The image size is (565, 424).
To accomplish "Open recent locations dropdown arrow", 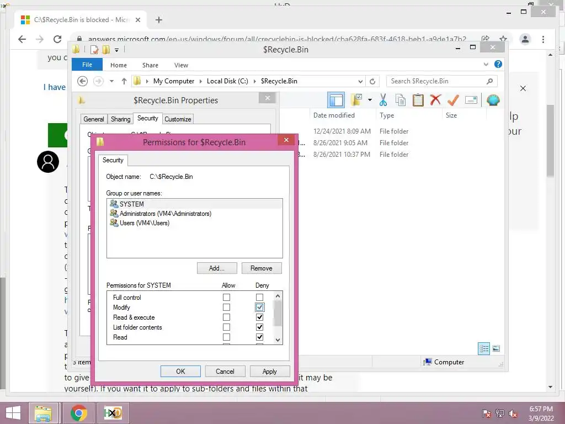I will 111,81.
